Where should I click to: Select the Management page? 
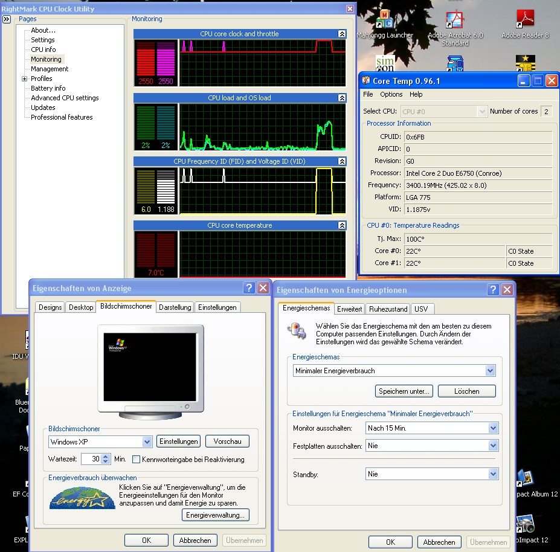click(x=50, y=69)
